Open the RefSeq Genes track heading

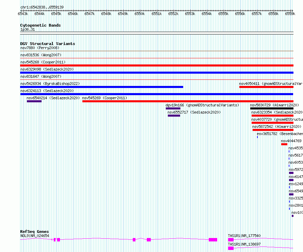[35, 232]
